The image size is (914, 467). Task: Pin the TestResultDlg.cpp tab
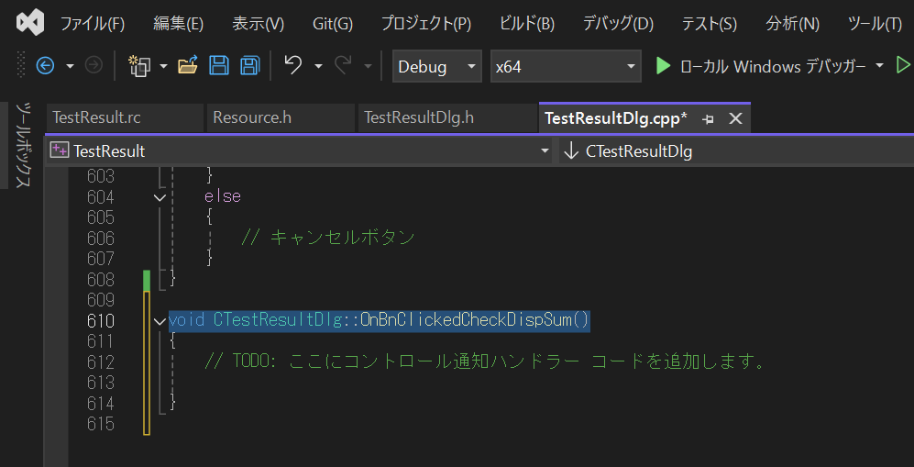click(708, 118)
